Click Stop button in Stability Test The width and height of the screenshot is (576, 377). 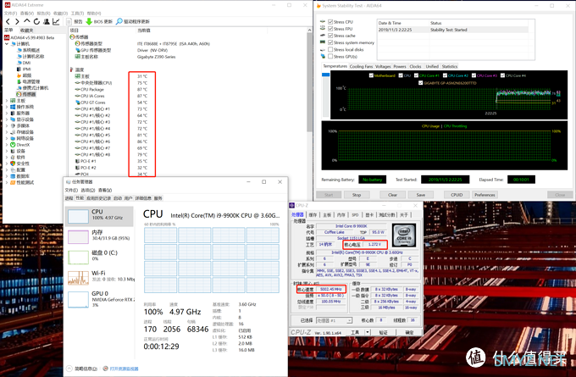pos(357,195)
